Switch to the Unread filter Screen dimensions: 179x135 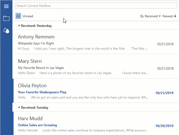[28, 16]
